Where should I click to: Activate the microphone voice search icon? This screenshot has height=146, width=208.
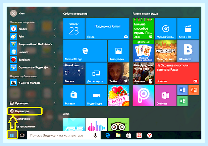(x=95, y=135)
